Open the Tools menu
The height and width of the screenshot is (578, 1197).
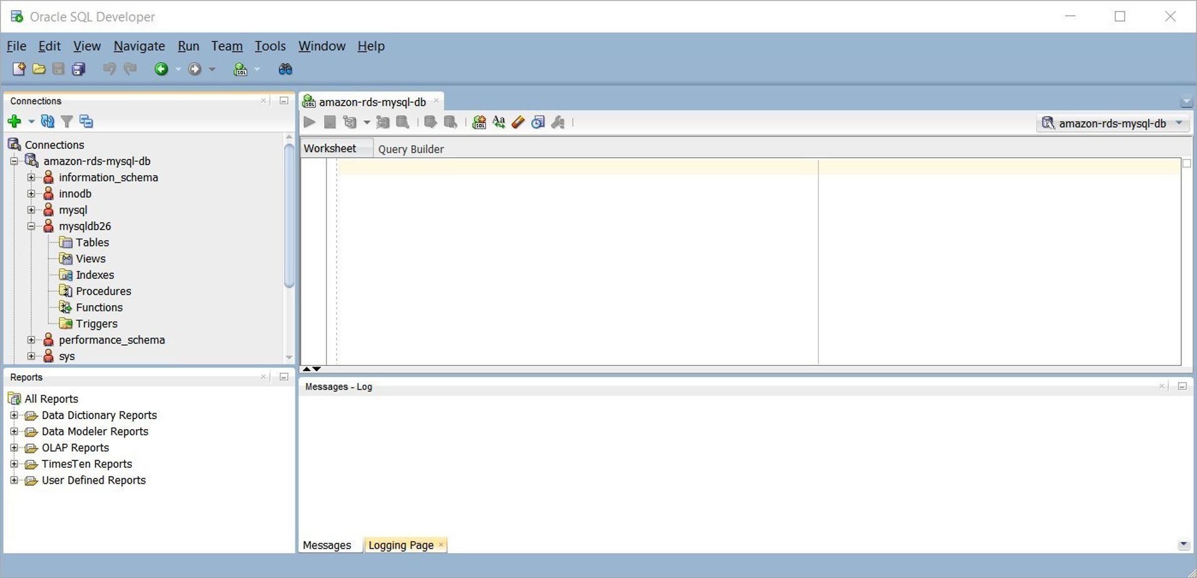click(x=270, y=46)
